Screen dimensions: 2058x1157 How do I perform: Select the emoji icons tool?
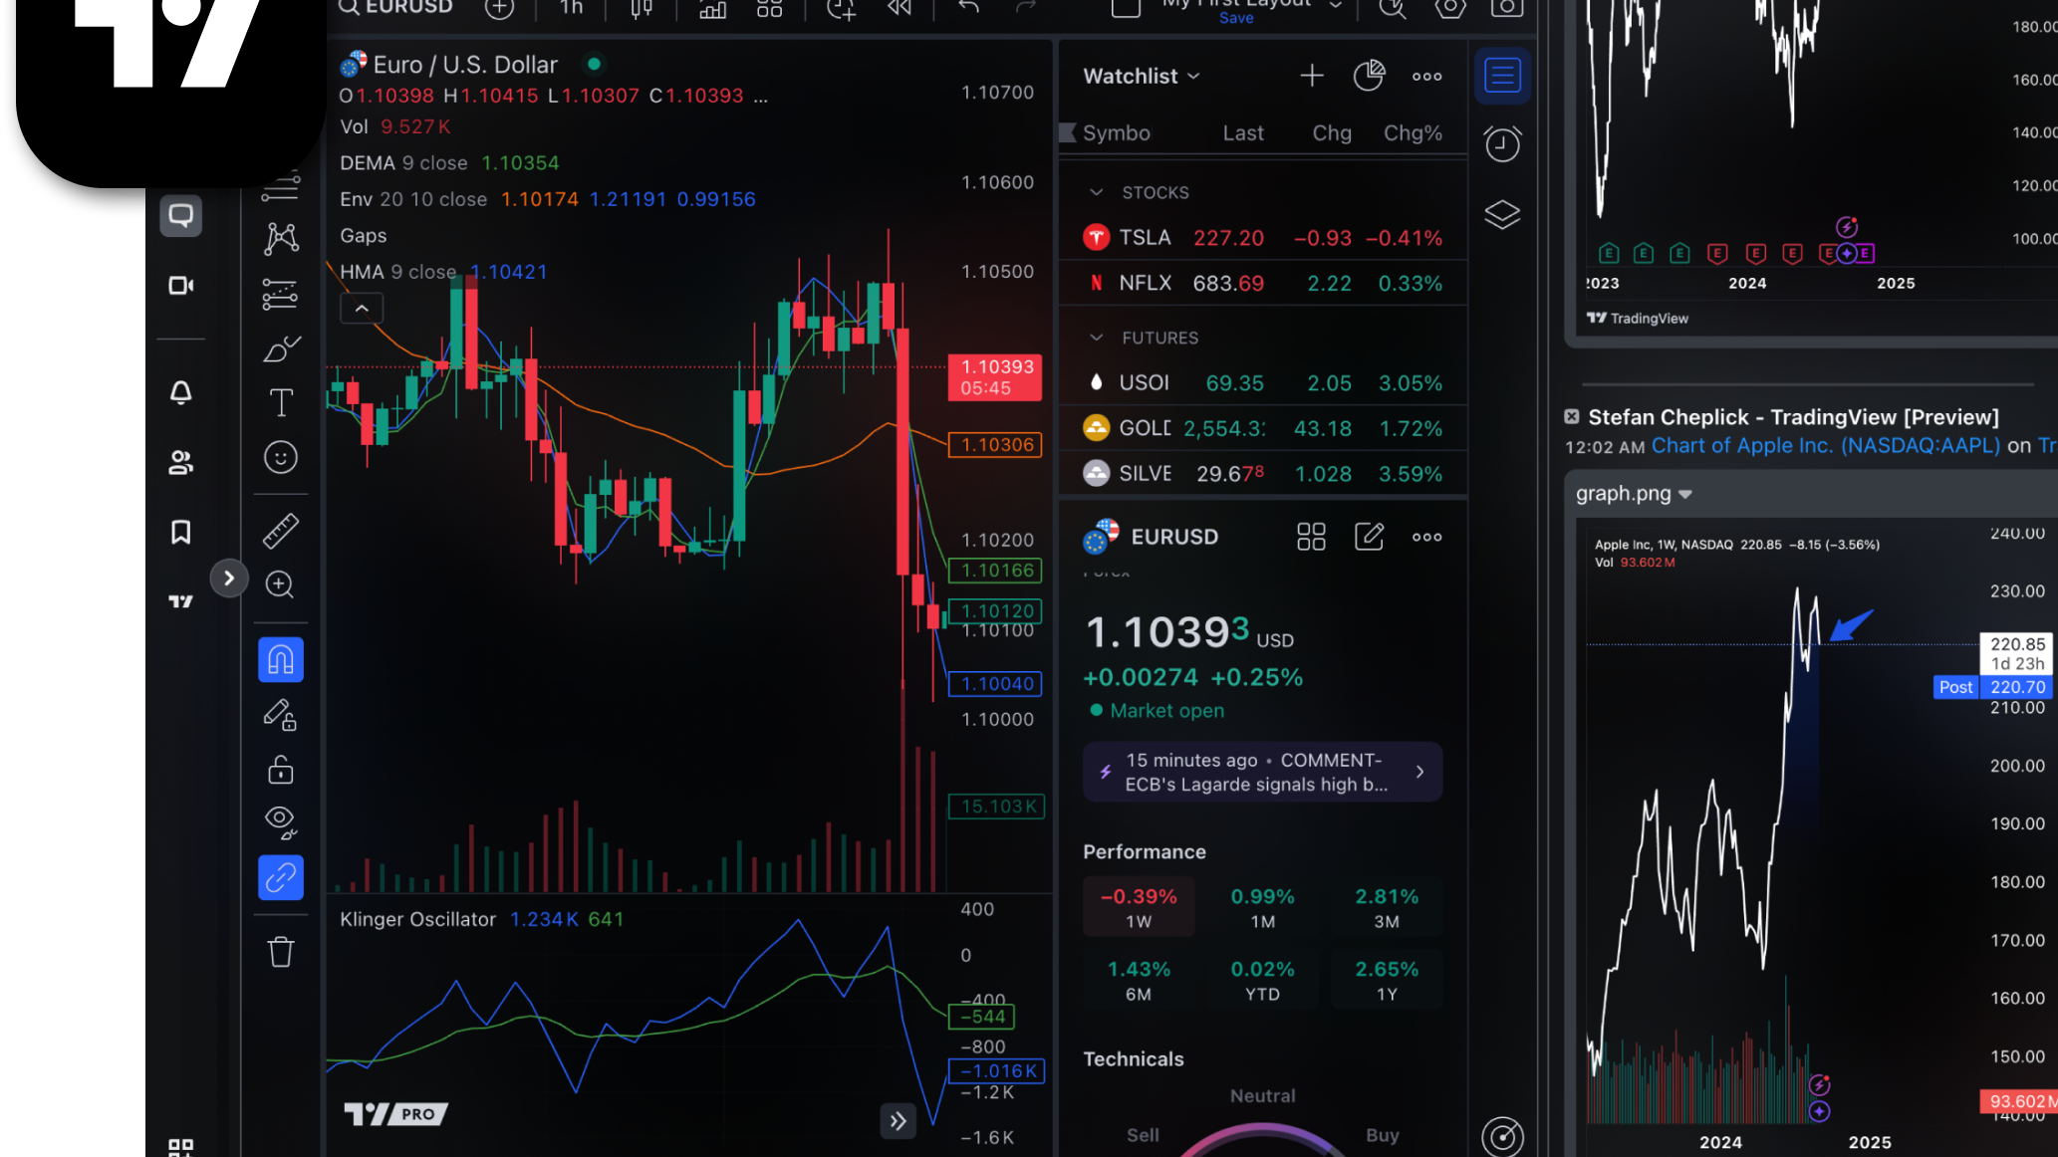click(281, 457)
